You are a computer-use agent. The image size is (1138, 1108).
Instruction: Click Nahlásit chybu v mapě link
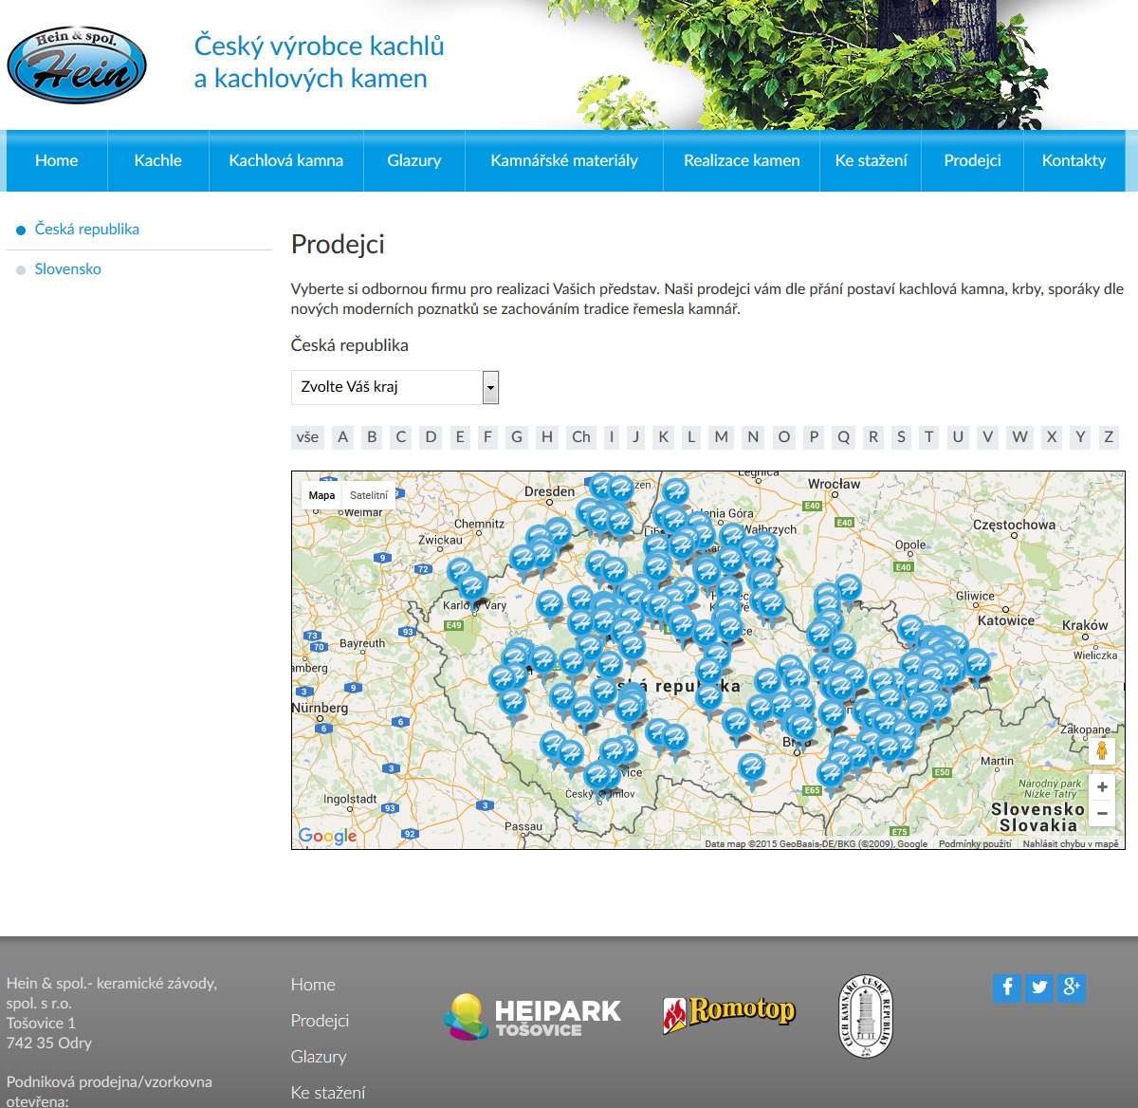1071,843
